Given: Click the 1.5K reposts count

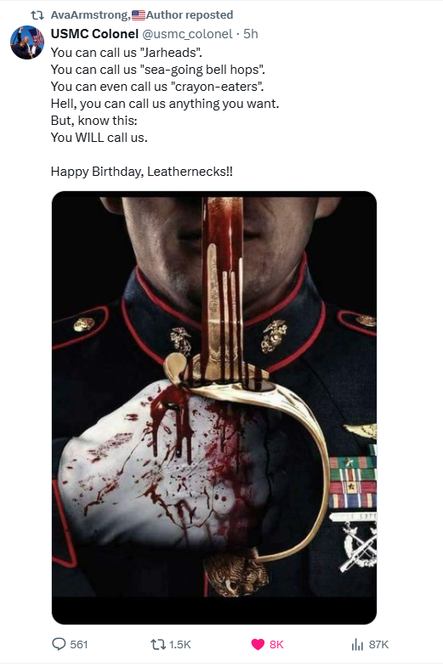Looking at the screenshot, I should pos(180,644).
